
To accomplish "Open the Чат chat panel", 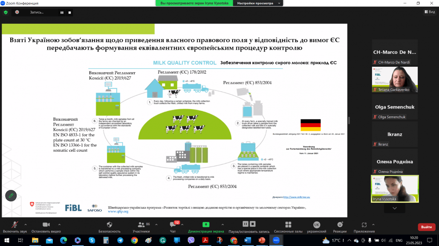I will (173, 226).
